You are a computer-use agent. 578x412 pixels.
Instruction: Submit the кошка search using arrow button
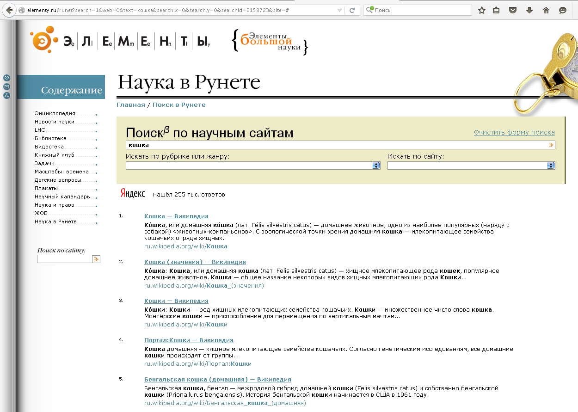(551, 145)
